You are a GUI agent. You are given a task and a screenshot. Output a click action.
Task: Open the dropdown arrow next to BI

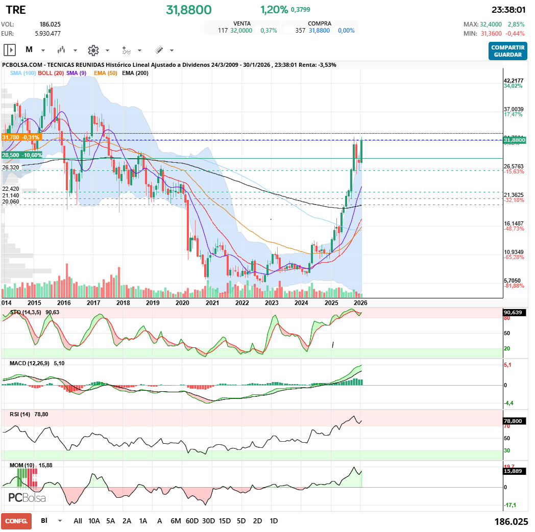(x=60, y=521)
